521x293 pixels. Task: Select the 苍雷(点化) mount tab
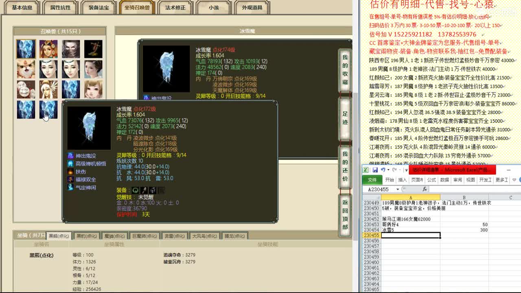175,236
